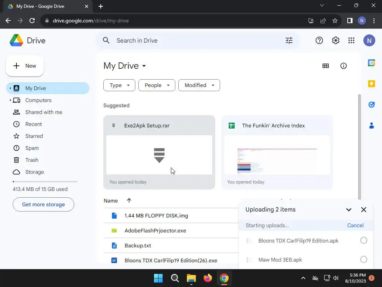Click the file list vertical scrollbar
Screen dimensions: 382x287
(359, 146)
